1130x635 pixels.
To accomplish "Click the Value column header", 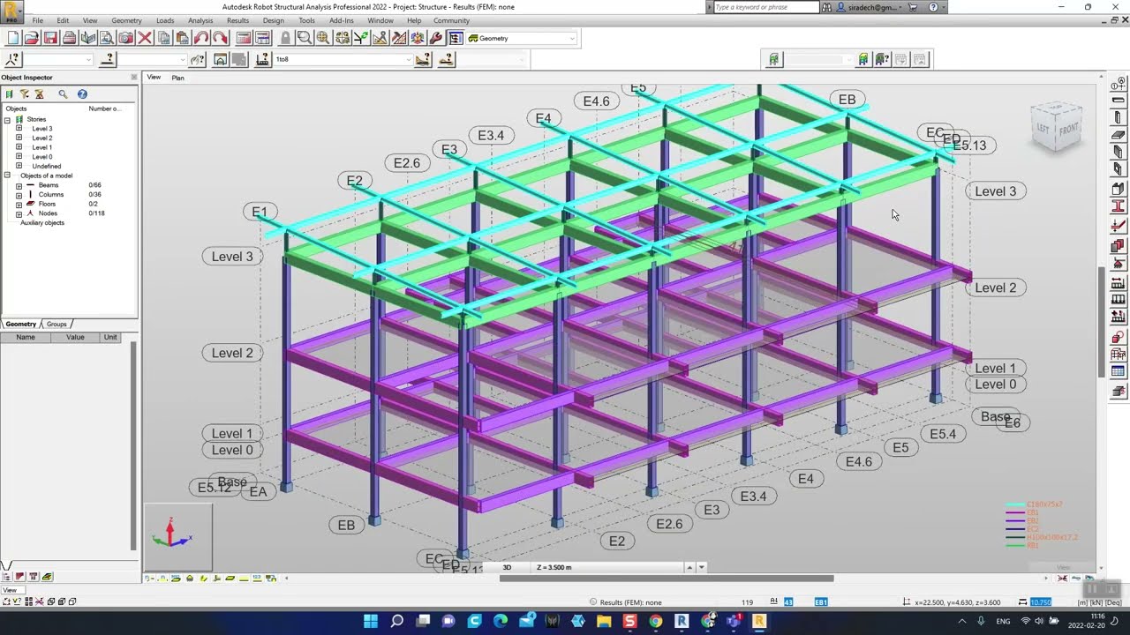I will tap(75, 337).
